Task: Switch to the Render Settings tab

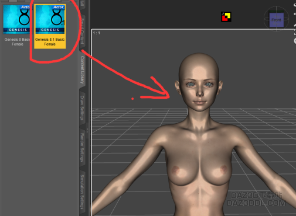Action: point(83,147)
